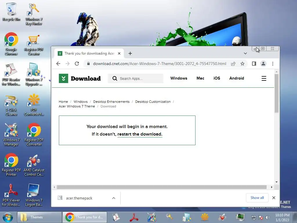Expand the acer.themepack options chevron
The width and height of the screenshot is (297, 223).
[114, 198]
